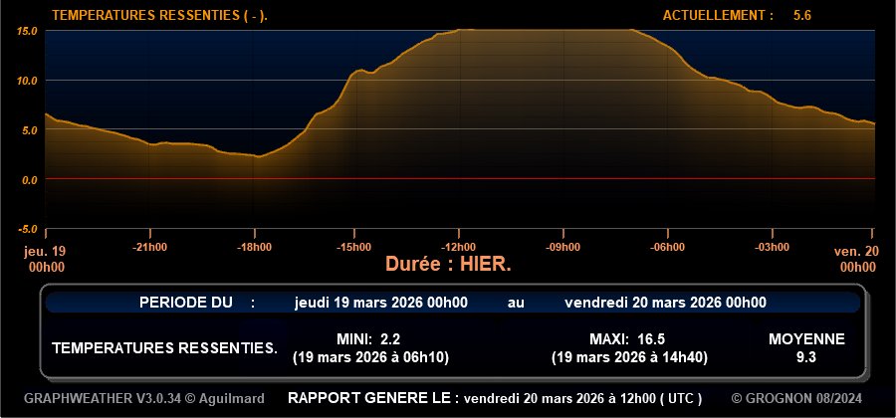Click the MOYENNE 9.3 average value
Image resolution: width=896 pixels, height=418 pixels.
[806, 355]
